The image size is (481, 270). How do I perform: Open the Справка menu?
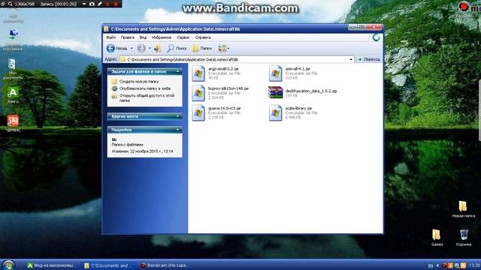(x=203, y=37)
